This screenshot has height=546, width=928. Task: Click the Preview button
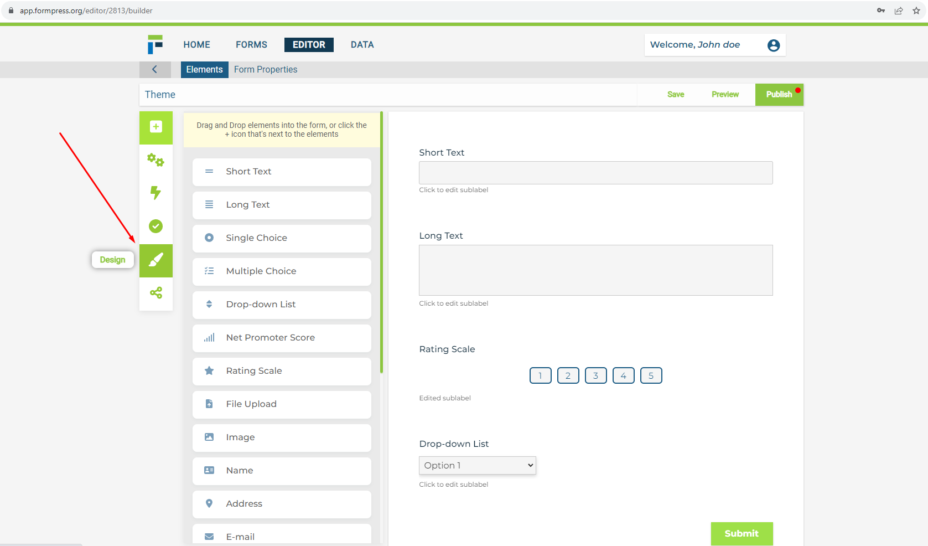point(725,94)
